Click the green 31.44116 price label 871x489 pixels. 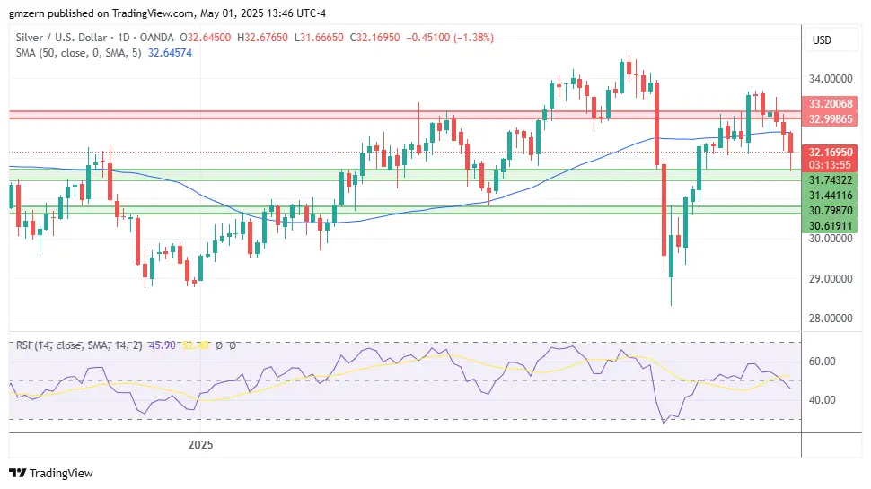click(830, 196)
